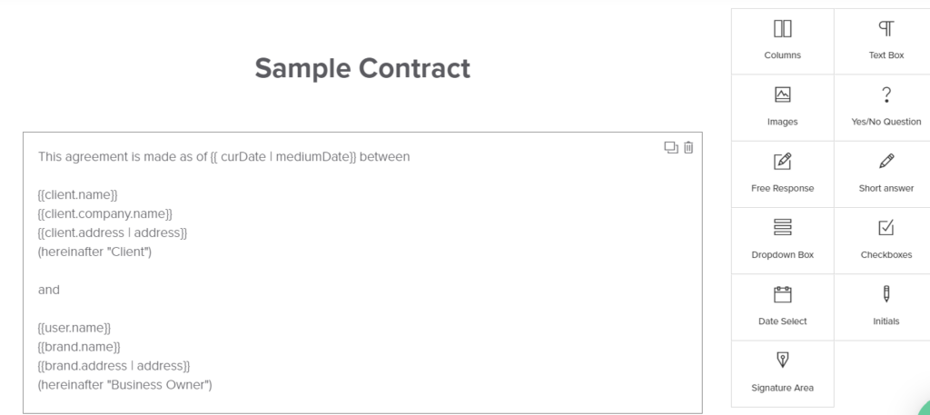Add a Columns block
930x415 pixels.
[x=782, y=41]
